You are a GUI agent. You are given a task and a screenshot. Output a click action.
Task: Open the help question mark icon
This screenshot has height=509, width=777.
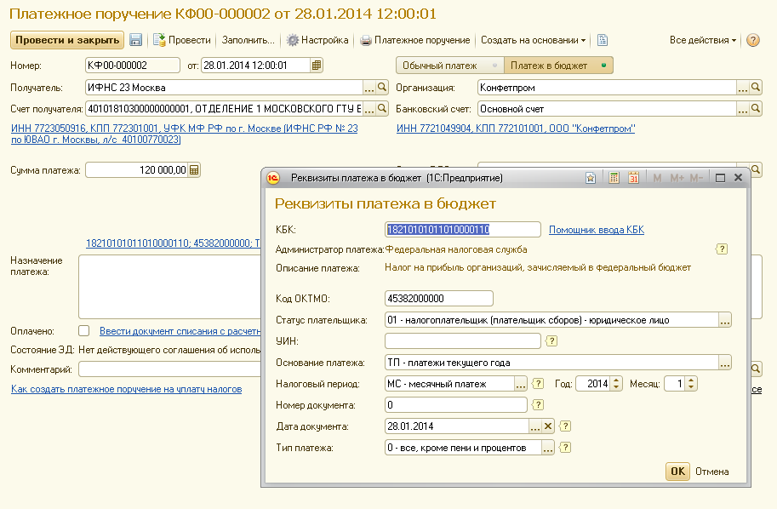click(x=752, y=40)
